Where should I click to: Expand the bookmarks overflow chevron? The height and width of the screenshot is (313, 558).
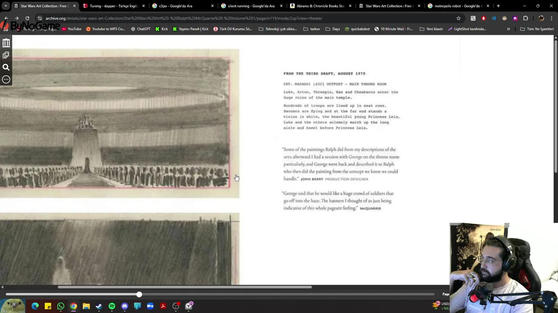pos(508,29)
